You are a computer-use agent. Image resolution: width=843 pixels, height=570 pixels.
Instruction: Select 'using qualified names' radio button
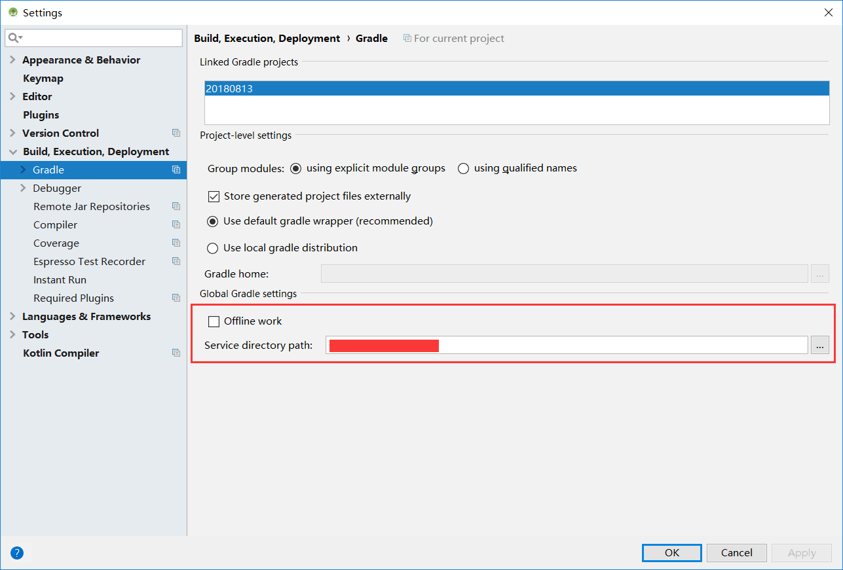pos(463,168)
